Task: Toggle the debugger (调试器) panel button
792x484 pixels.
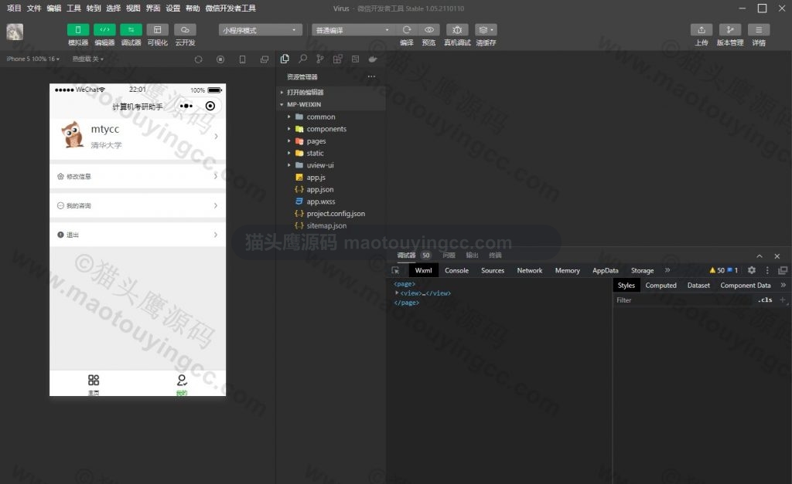Action: [131, 30]
